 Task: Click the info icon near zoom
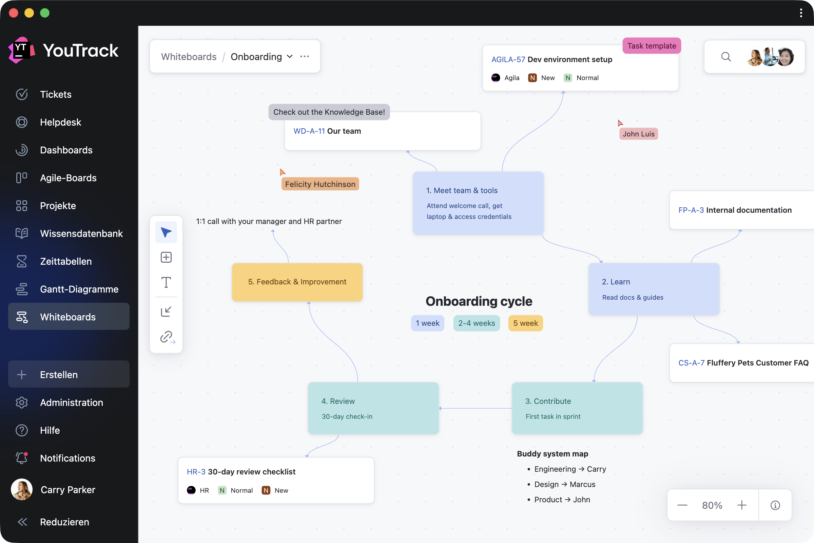pyautogui.click(x=775, y=505)
